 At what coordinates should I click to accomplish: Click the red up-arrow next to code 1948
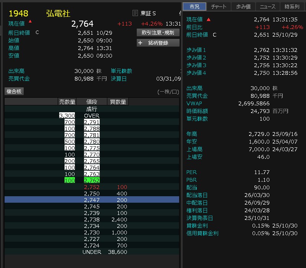[30, 21]
